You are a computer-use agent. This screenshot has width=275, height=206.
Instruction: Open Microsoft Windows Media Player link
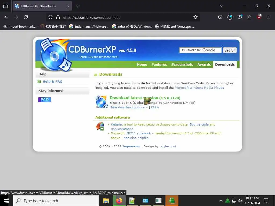click(x=199, y=88)
